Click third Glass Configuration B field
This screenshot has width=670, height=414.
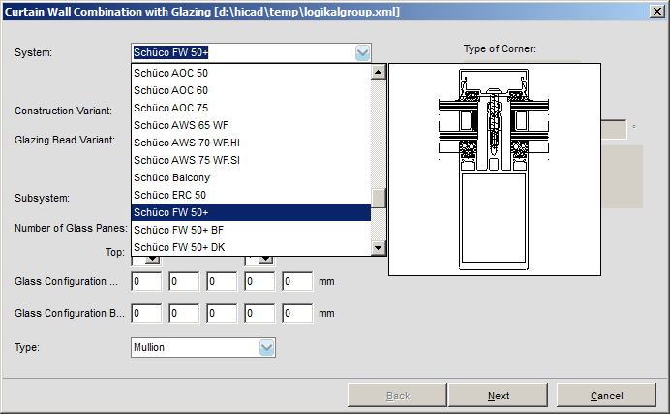tap(222, 314)
